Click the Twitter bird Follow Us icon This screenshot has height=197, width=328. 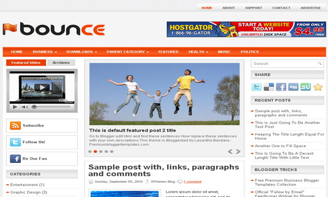point(15,142)
